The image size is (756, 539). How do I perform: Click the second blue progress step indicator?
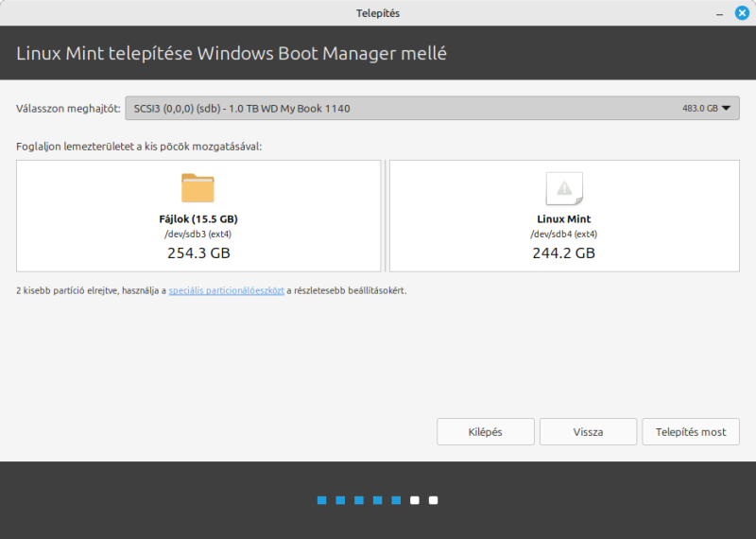340,500
